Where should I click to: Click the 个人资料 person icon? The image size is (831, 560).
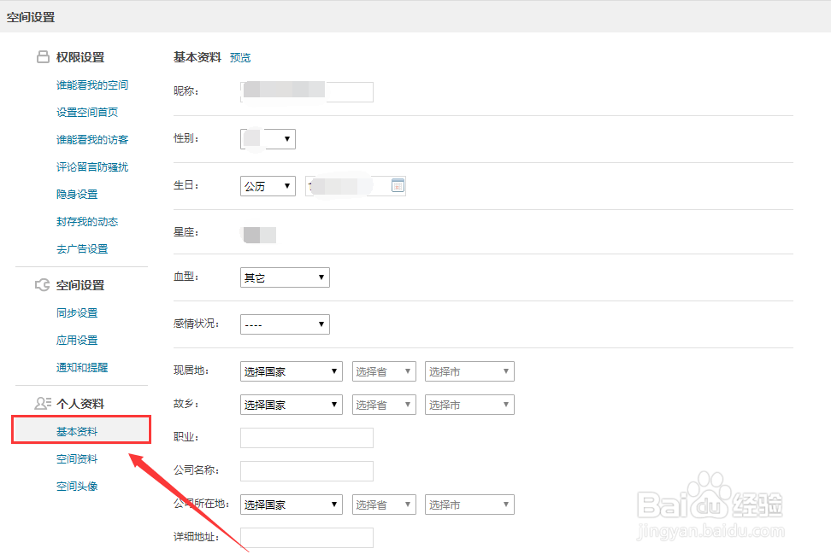click(x=43, y=403)
